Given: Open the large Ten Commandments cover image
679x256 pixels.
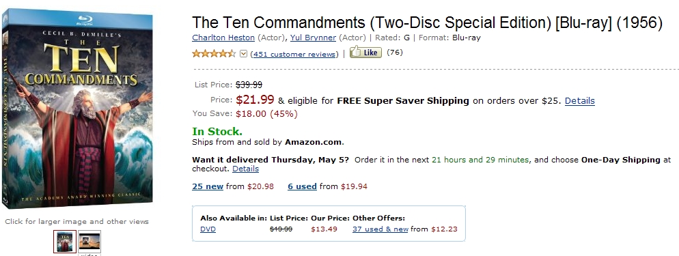Looking at the screenshot, I should 77,109.
